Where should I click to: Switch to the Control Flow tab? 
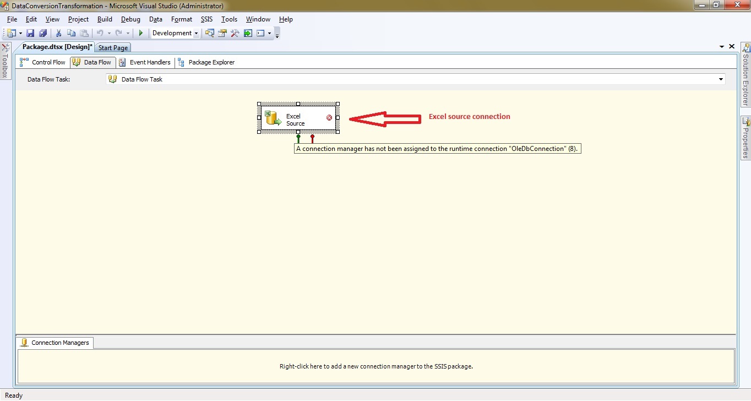(42, 62)
